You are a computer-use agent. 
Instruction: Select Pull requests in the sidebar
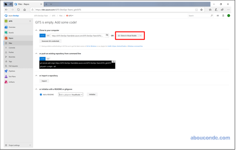[13, 66]
